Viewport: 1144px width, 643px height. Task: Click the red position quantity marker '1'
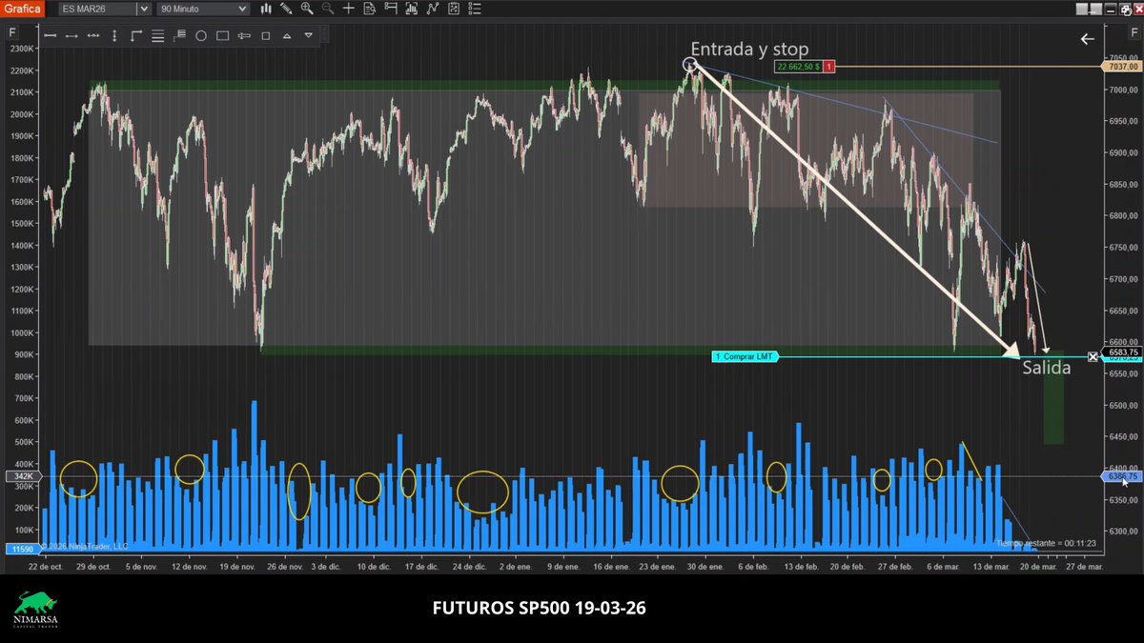pyautogui.click(x=829, y=67)
